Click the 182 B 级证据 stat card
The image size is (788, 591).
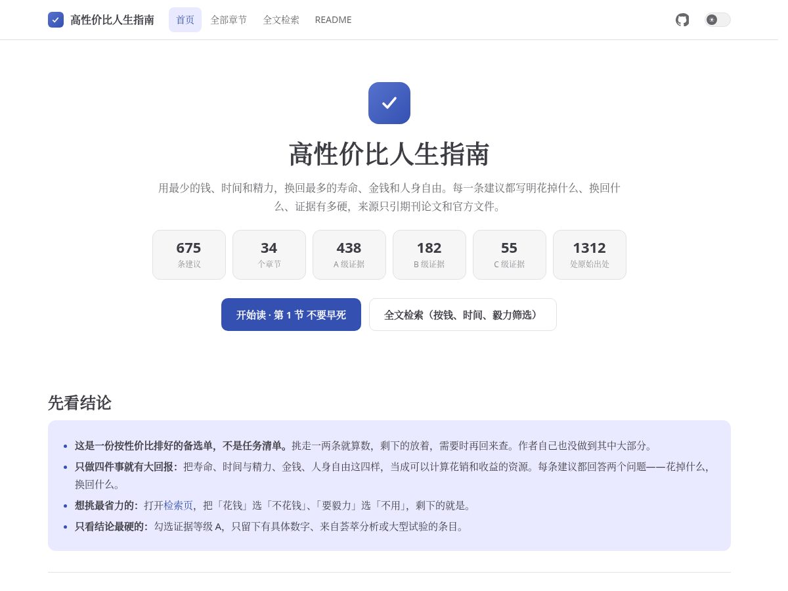point(429,255)
